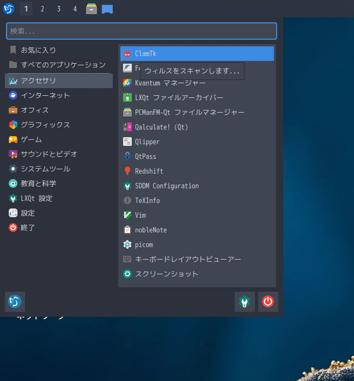Click the nobleNote text label
354x381 pixels.
click(x=151, y=230)
